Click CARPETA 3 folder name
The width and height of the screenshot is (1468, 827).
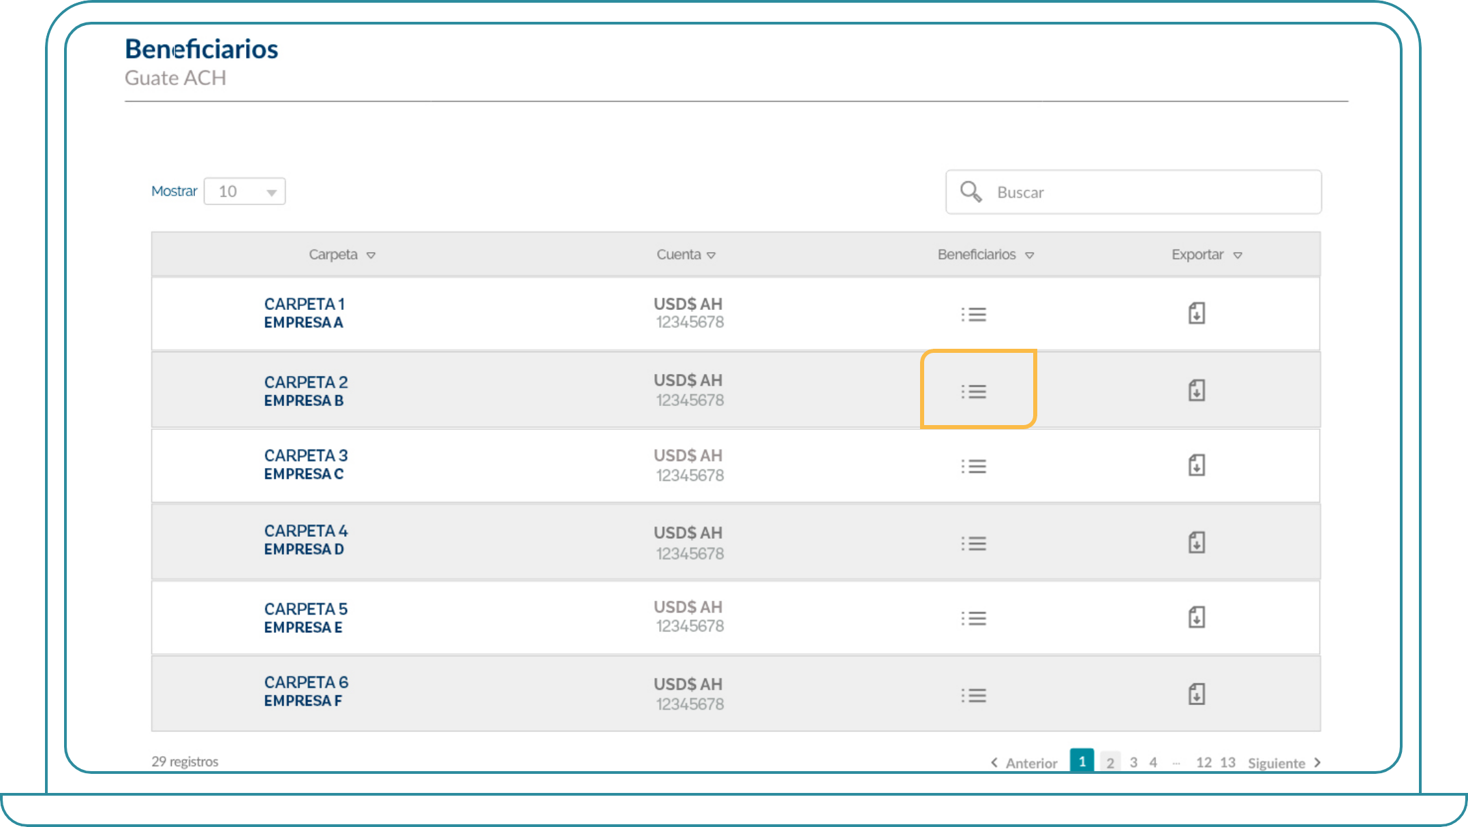[x=306, y=455]
